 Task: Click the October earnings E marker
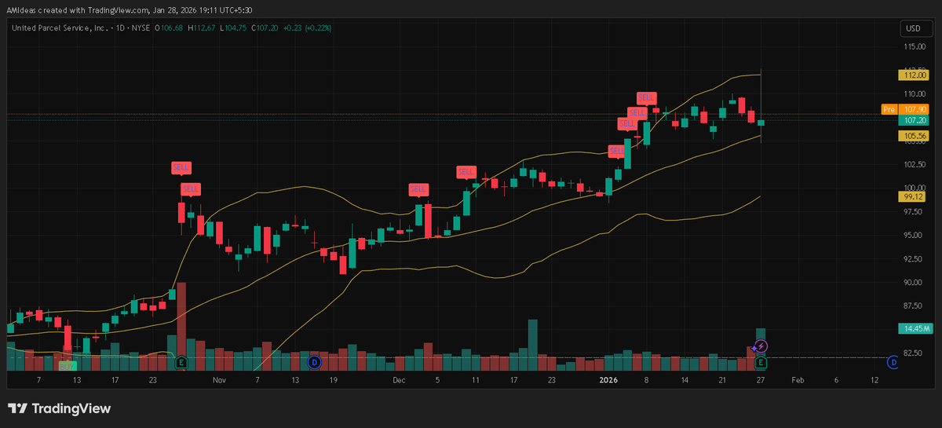[x=181, y=362]
